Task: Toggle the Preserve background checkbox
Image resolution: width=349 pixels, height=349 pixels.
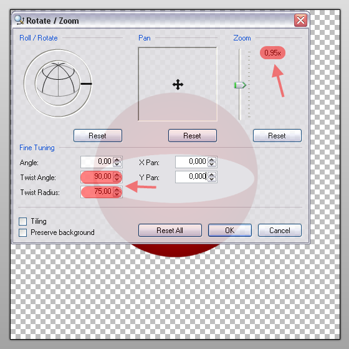Action: click(x=23, y=232)
